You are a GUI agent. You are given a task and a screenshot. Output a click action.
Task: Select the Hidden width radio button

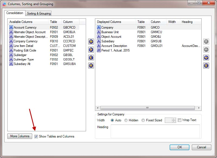click(x=126, y=120)
